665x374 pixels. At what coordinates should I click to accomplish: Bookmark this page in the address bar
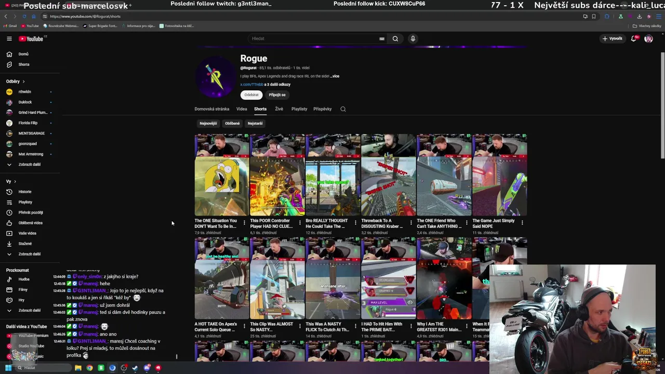coord(594,16)
